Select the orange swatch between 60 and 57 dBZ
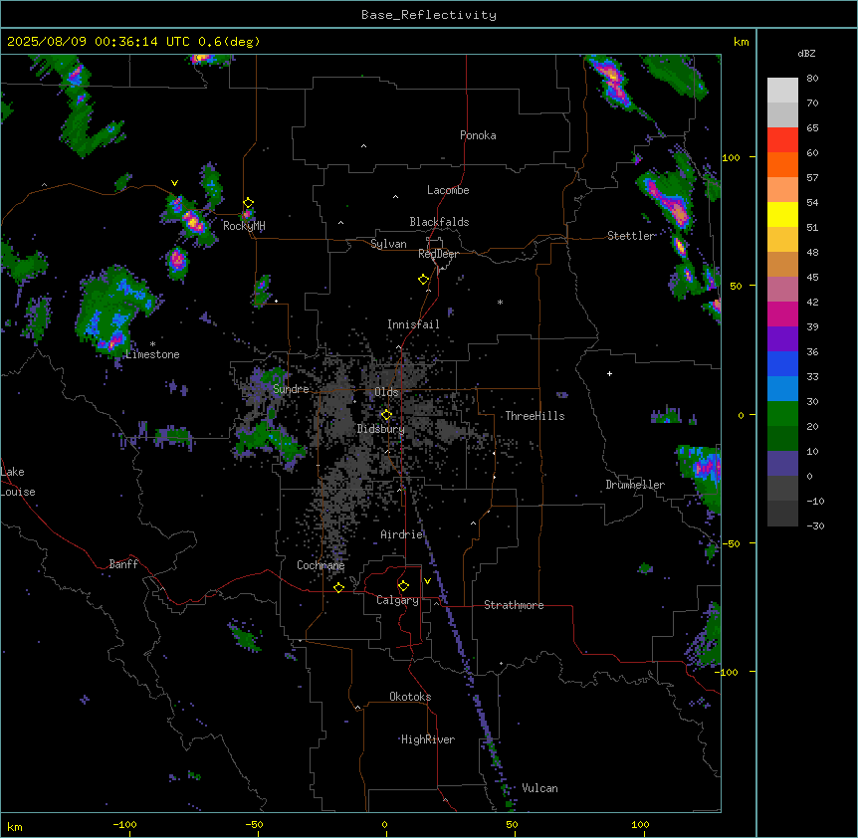The width and height of the screenshot is (858, 838). 782,164
